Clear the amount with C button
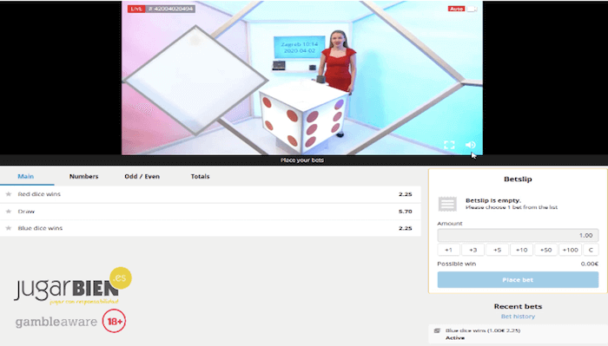608x346 pixels. [x=591, y=250]
